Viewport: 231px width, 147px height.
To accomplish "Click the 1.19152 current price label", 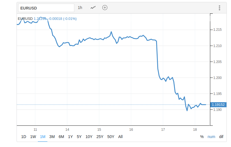I will [218, 105].
